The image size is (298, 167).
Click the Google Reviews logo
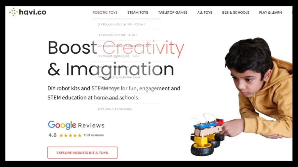pyautogui.click(x=76, y=125)
